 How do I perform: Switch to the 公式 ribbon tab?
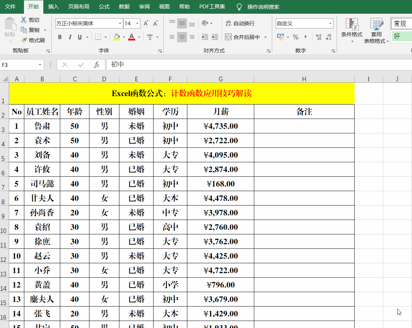pos(104,6)
